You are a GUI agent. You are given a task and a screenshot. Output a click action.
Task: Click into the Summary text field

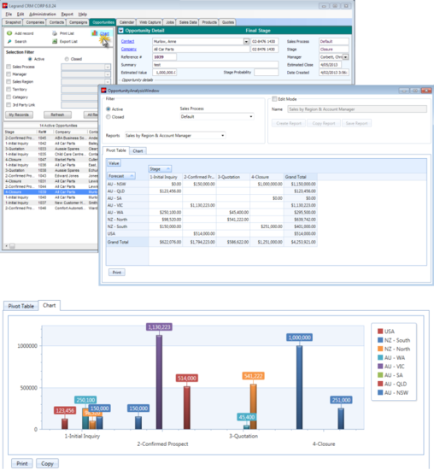click(x=215, y=65)
